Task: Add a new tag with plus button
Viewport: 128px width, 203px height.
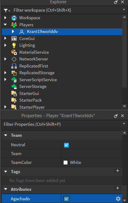Action: click(x=118, y=171)
